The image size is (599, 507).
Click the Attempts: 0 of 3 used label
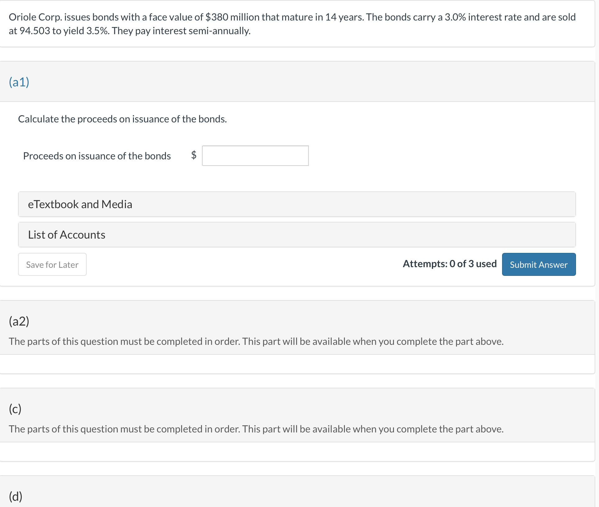coord(450,264)
